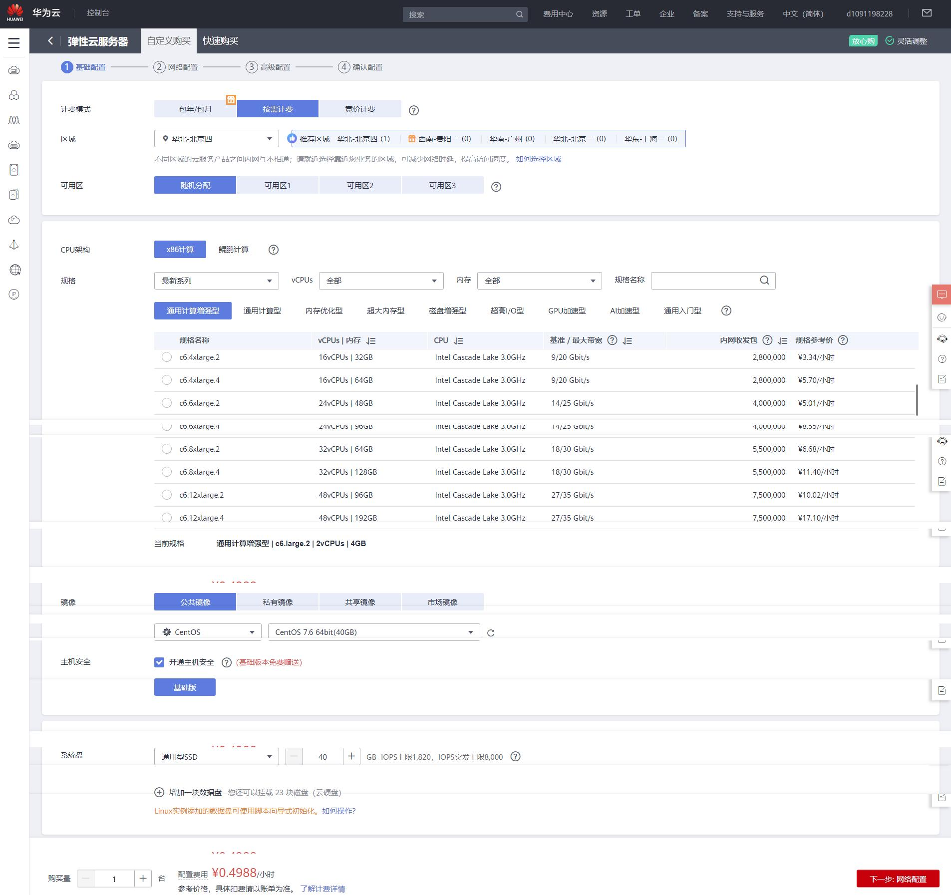This screenshot has width=951, height=895.
Task: Open the hamburger navigation menu
Action: point(14,43)
